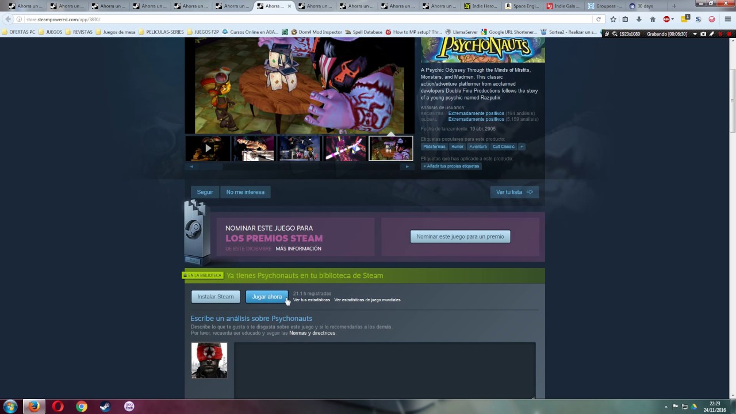Open the Spell Database bookmark
This screenshot has width=736, height=414.
pos(364,32)
